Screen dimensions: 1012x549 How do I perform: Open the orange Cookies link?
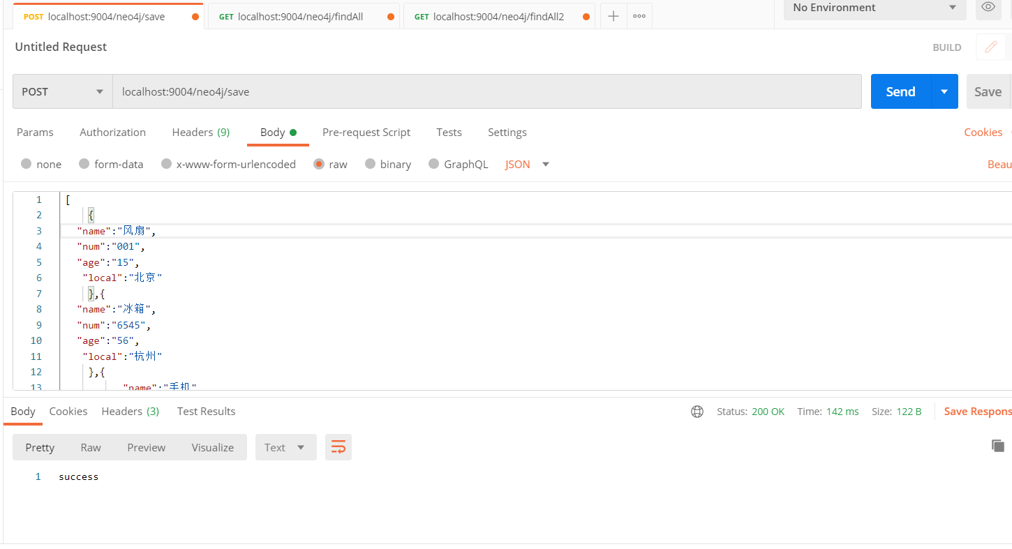(983, 133)
